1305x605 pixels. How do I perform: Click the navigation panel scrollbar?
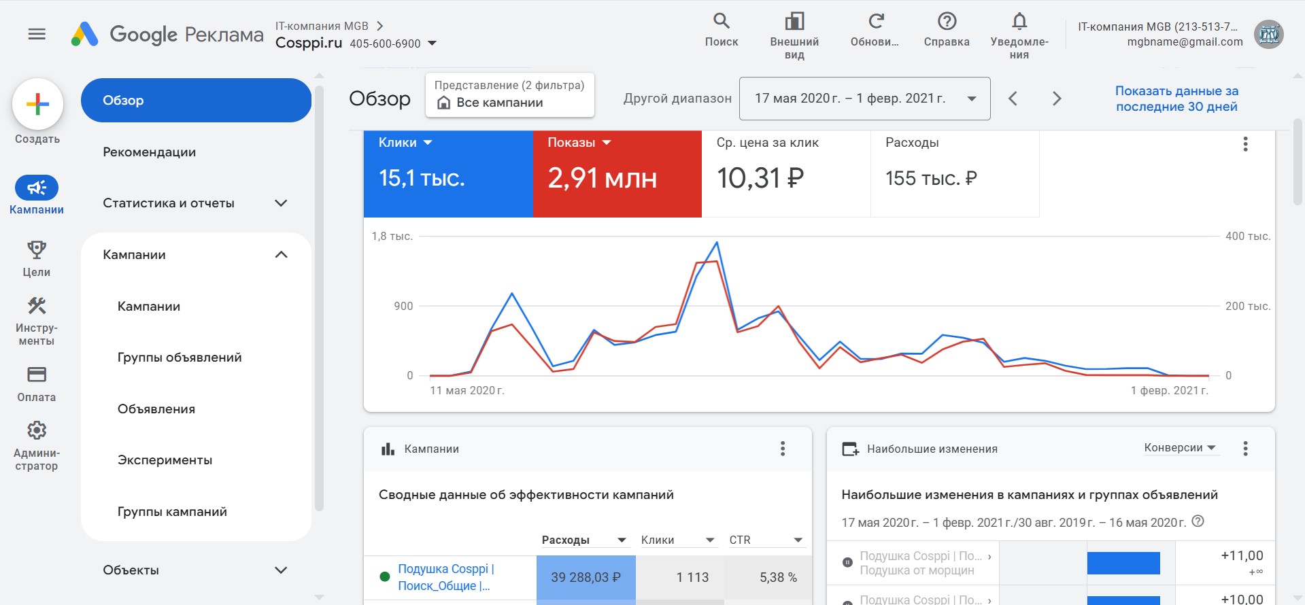(319, 298)
